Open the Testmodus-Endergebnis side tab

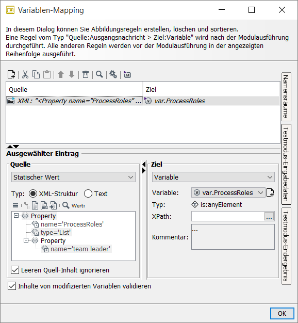coord(286,246)
